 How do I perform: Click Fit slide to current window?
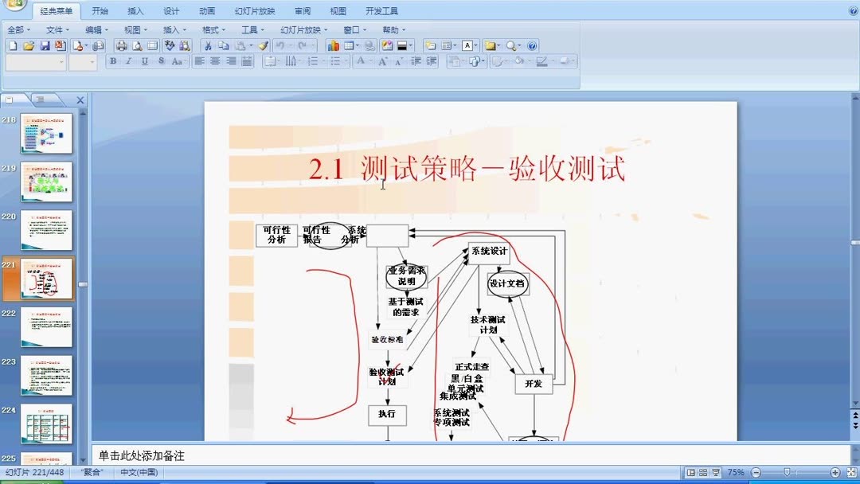tap(851, 472)
